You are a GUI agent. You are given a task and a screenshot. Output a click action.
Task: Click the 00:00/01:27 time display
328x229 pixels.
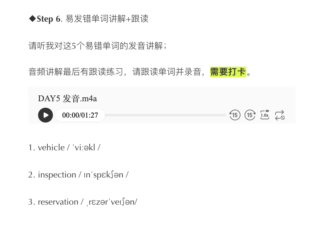tap(80, 115)
